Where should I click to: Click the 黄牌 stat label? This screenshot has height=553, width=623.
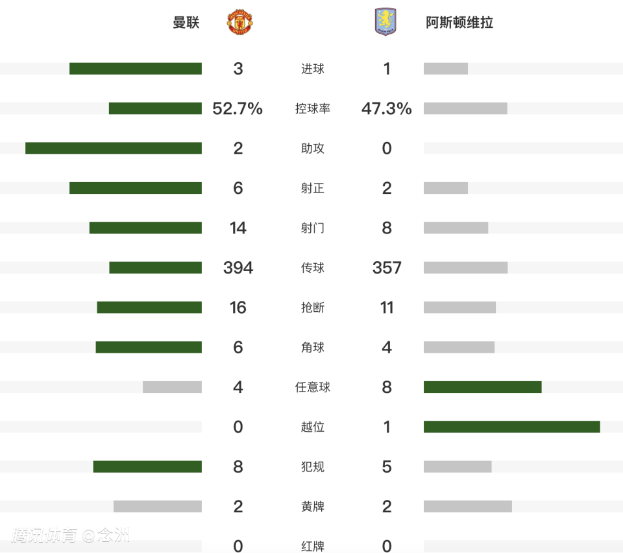(x=313, y=506)
